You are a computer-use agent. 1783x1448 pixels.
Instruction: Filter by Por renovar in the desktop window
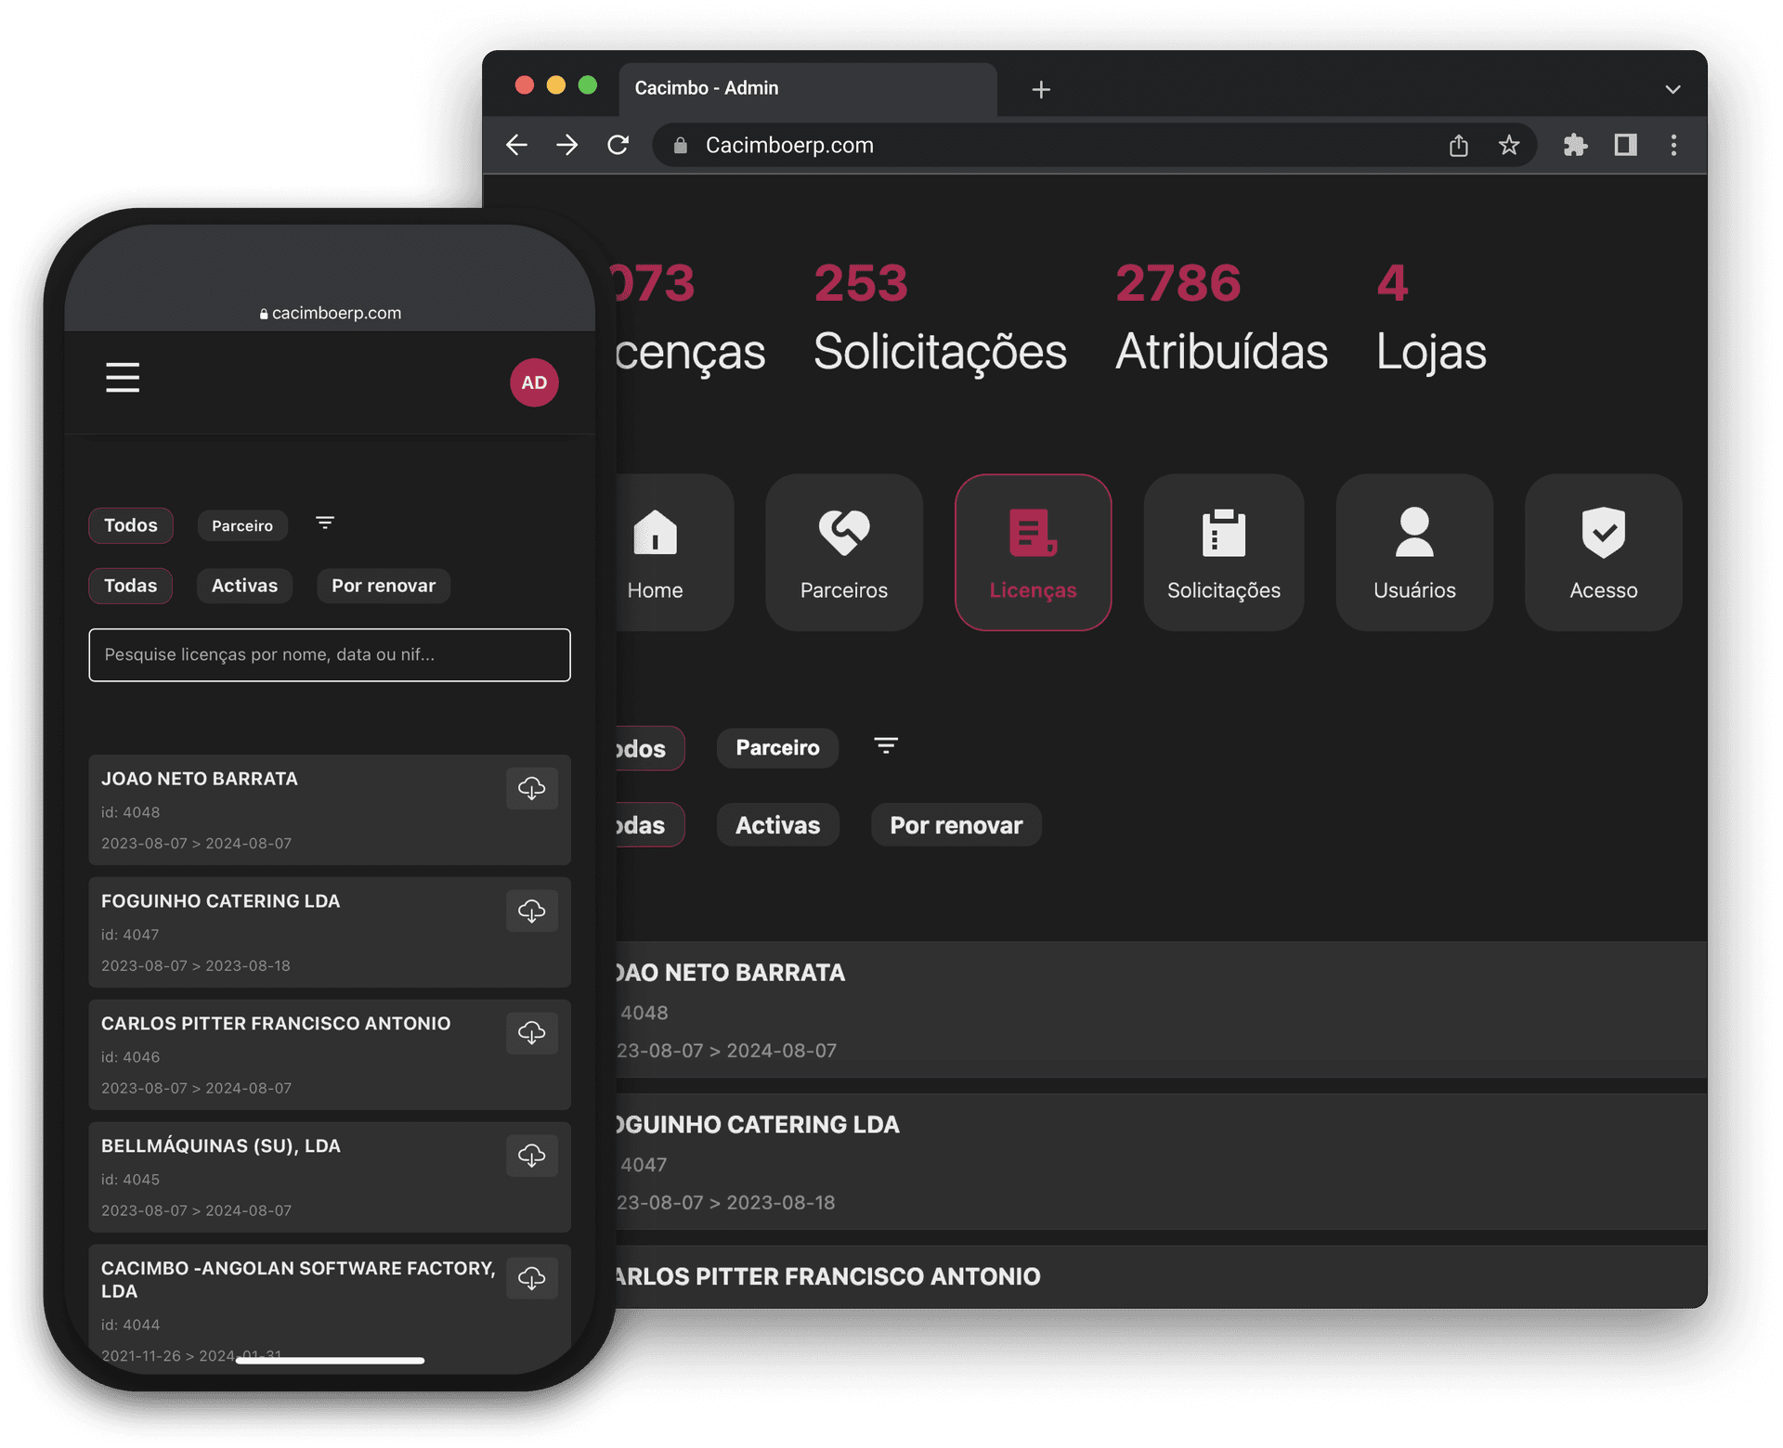(957, 825)
